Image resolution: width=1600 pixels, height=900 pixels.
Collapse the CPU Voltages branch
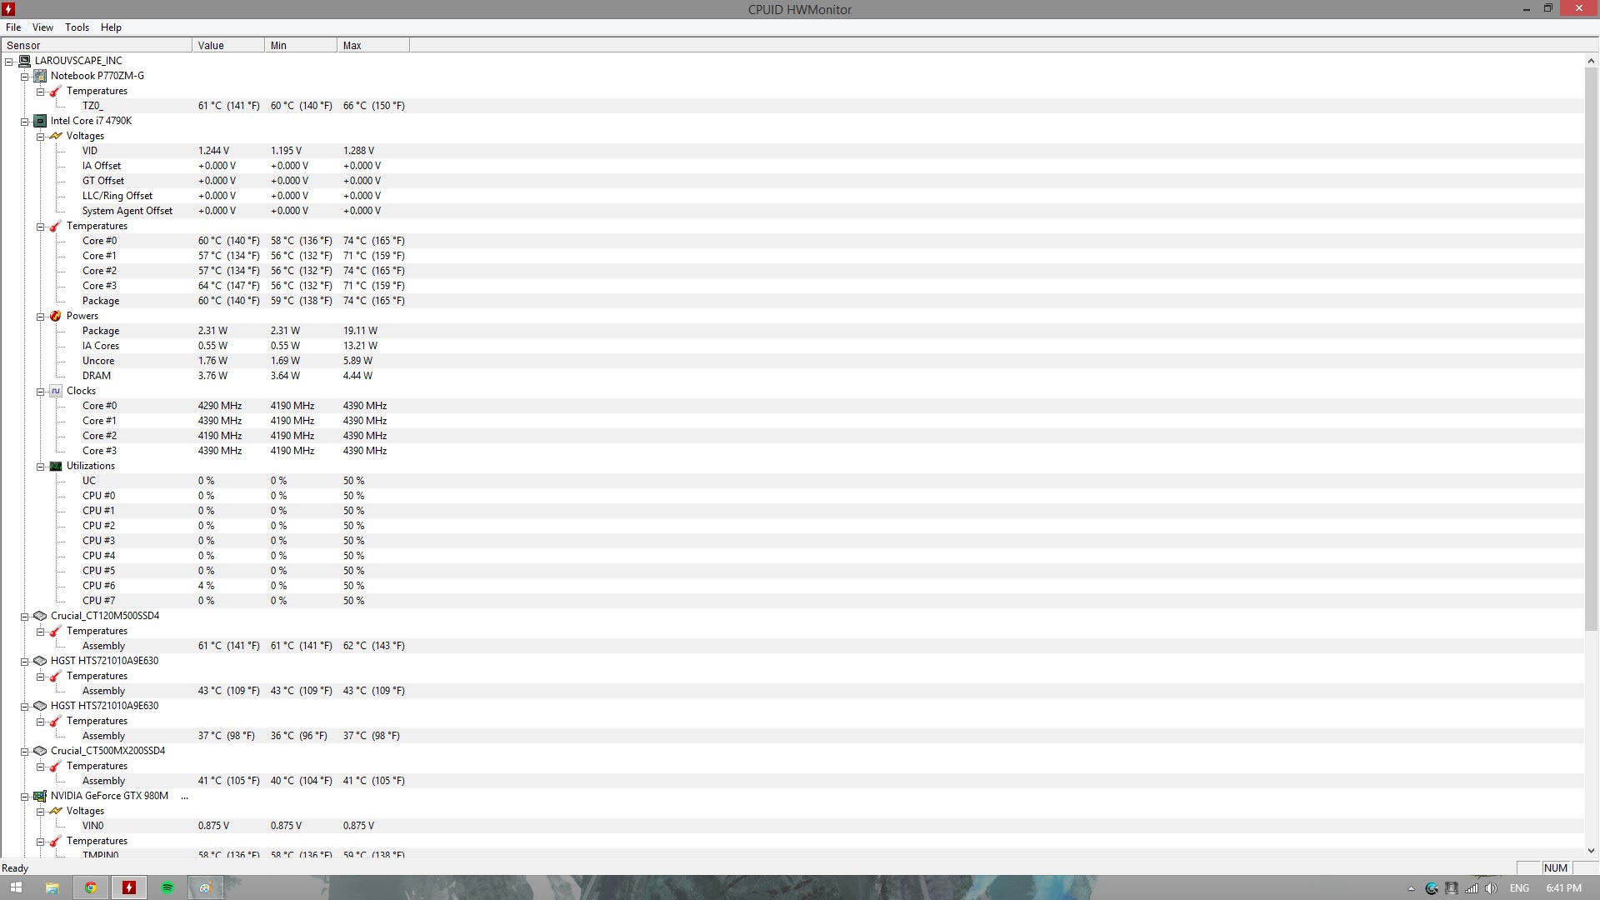point(40,137)
